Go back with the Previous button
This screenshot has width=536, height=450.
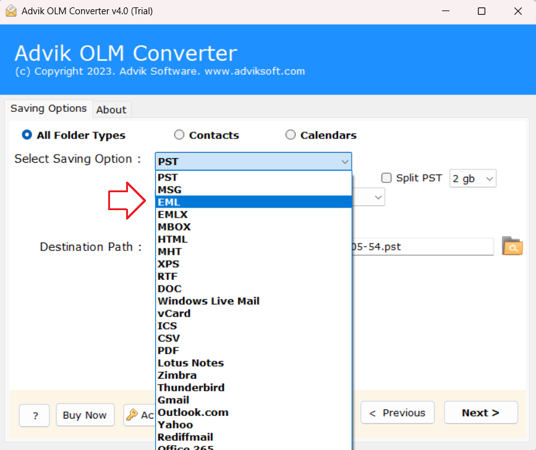(x=398, y=413)
